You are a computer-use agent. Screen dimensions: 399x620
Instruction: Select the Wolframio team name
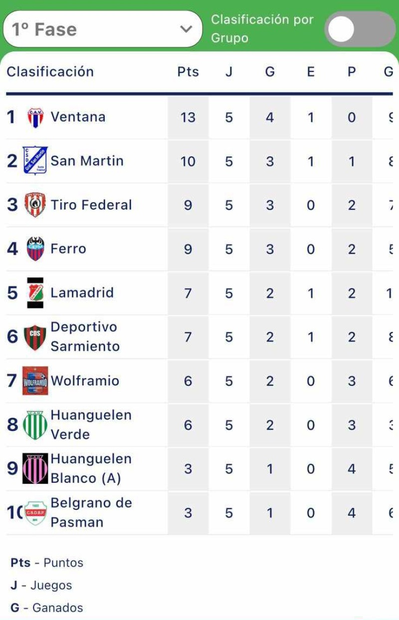85,381
